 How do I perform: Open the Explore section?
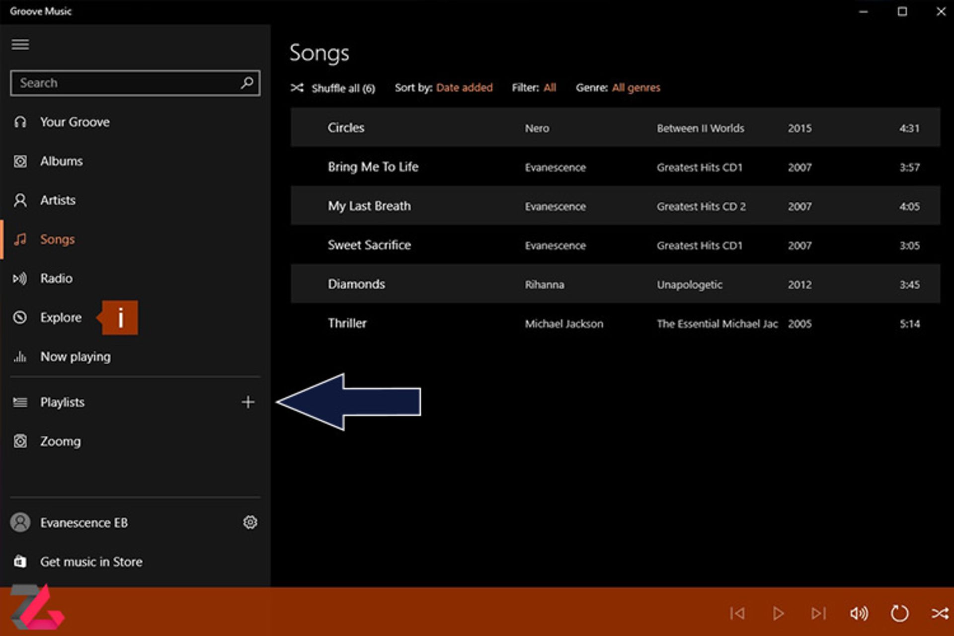click(x=61, y=318)
